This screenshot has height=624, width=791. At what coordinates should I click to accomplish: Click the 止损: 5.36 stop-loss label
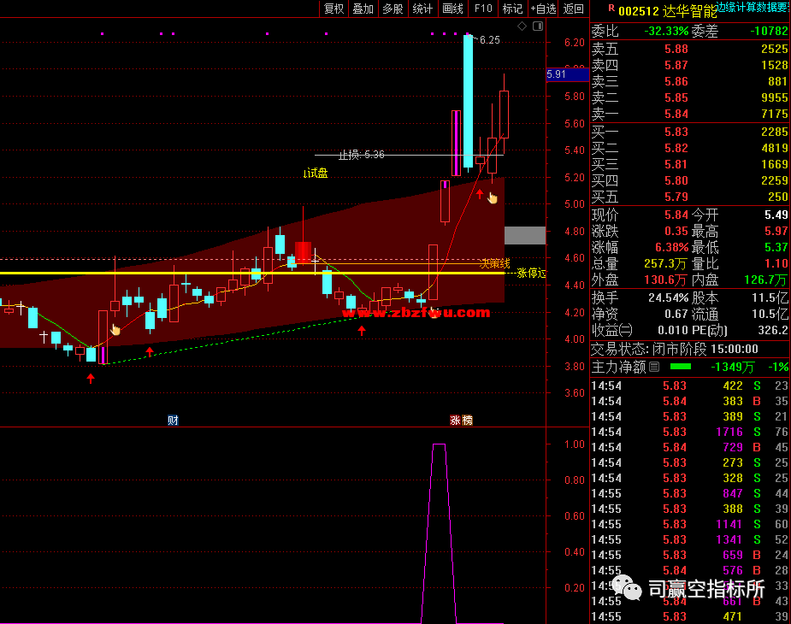point(361,155)
